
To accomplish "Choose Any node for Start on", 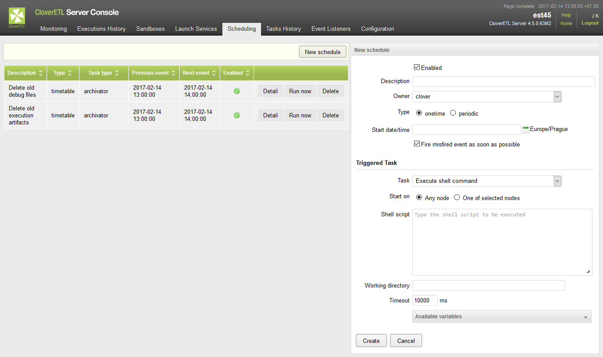I will [x=419, y=197].
